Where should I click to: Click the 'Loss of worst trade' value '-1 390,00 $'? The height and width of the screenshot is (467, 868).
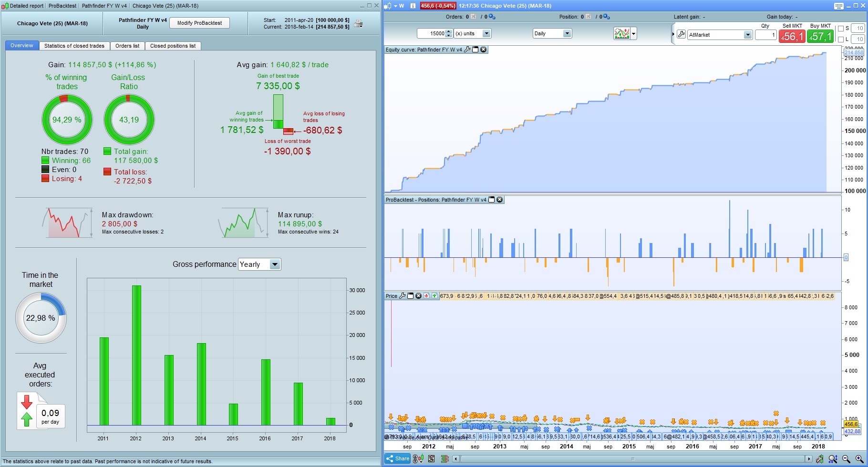pyautogui.click(x=288, y=151)
